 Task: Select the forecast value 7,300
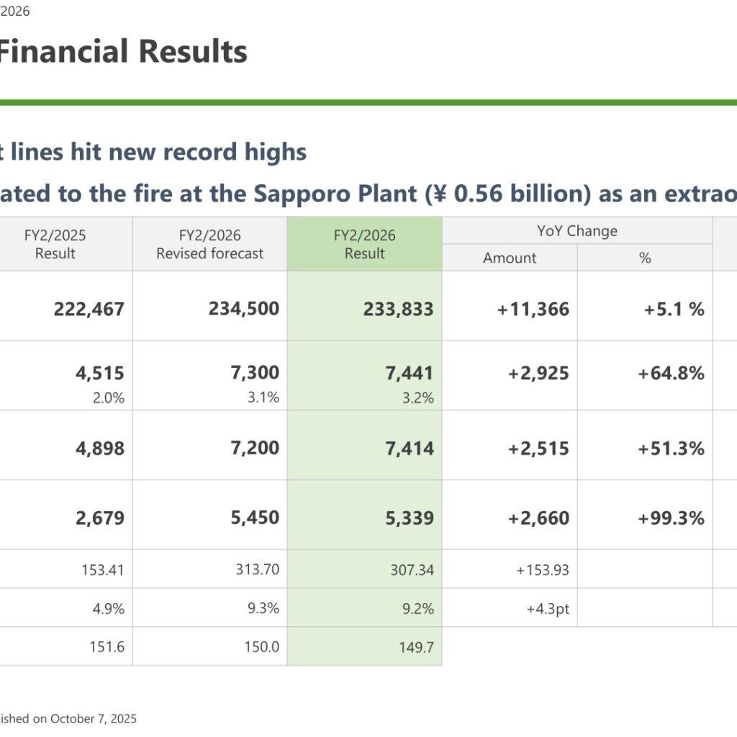255,372
